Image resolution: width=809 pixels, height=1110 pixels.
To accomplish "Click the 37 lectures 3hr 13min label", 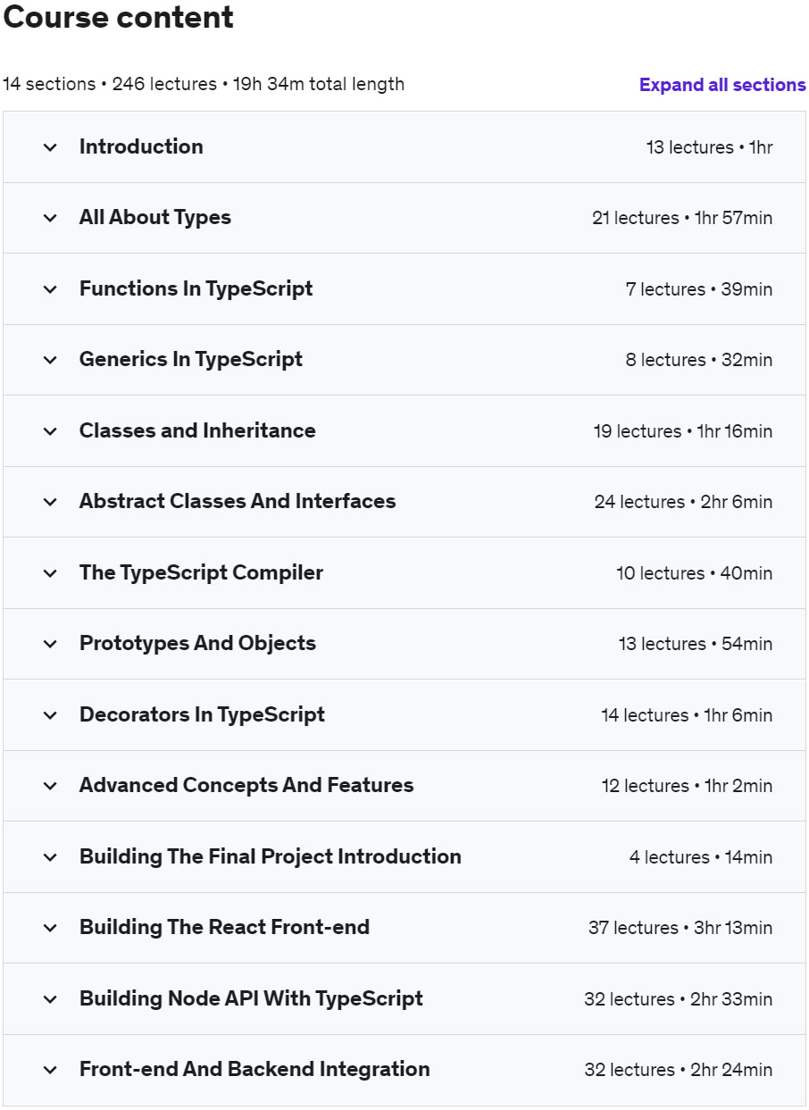I will (x=680, y=928).
